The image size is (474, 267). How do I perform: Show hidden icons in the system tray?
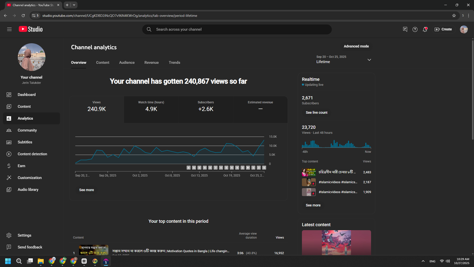pyautogui.click(x=423, y=261)
